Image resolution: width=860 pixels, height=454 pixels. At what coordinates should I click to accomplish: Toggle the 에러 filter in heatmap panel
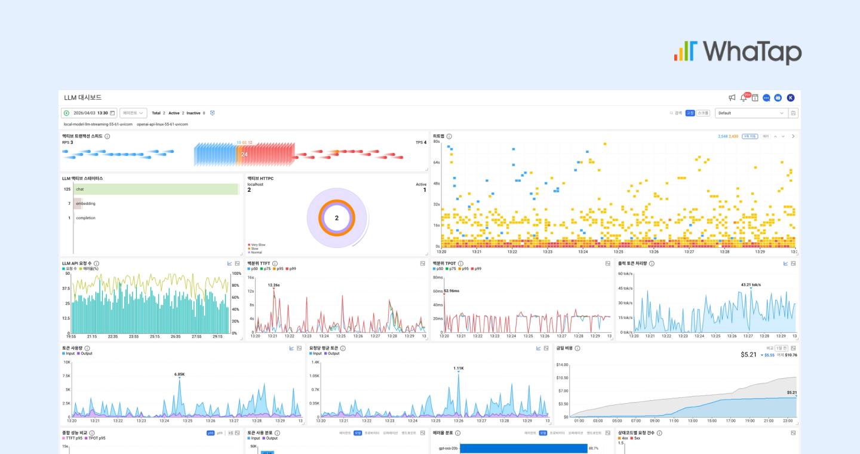pyautogui.click(x=765, y=136)
